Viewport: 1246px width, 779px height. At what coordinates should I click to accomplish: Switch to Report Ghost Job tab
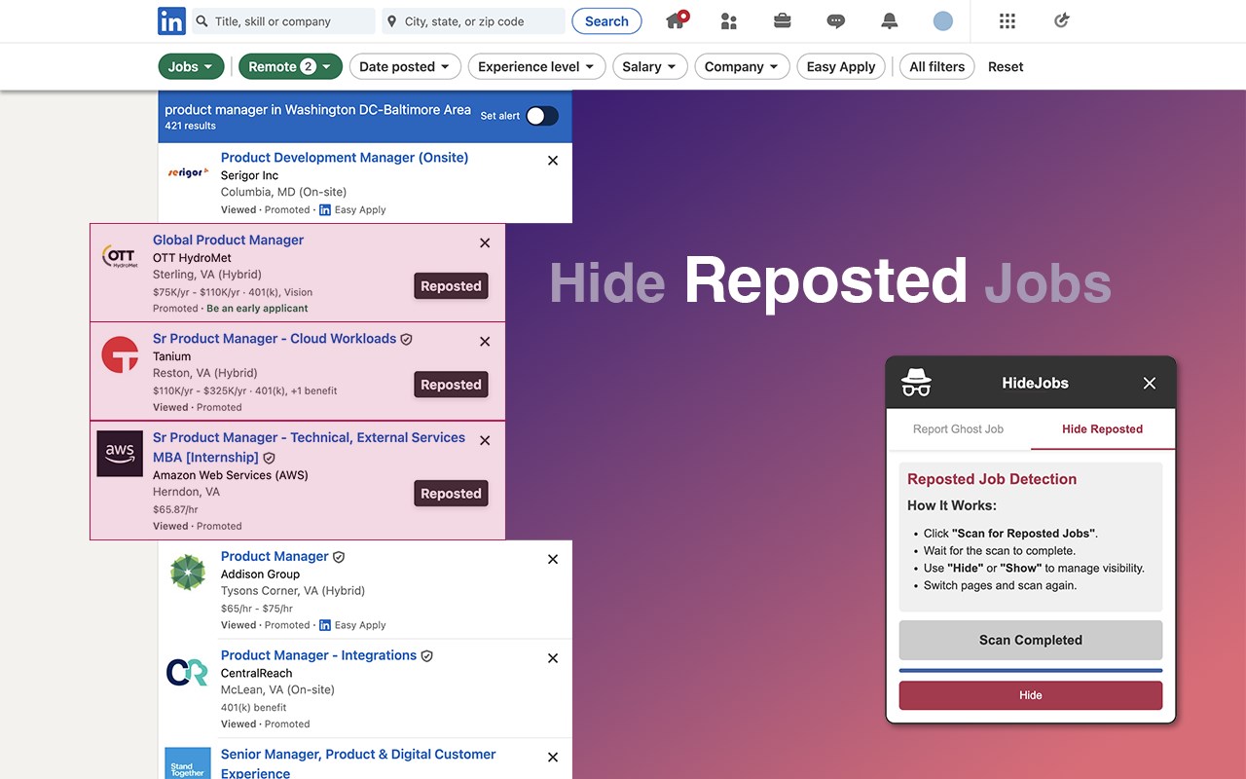click(958, 428)
